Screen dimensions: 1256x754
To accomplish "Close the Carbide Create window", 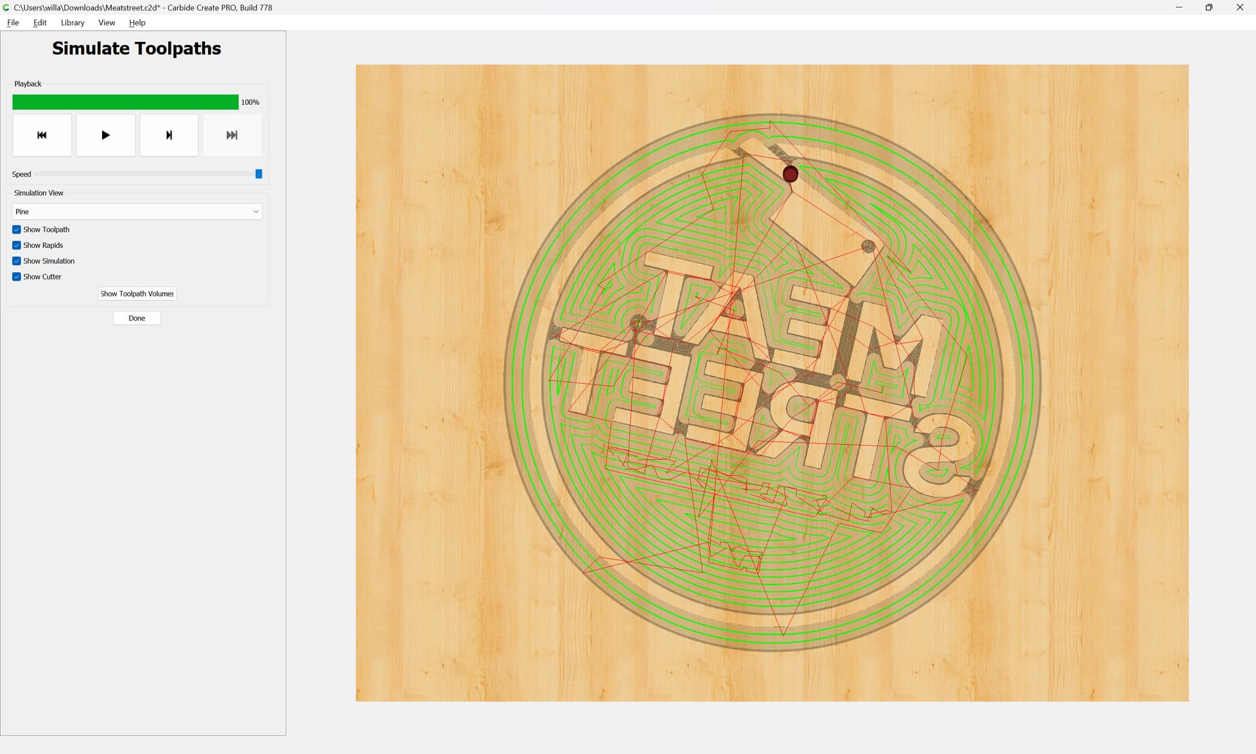I will point(1240,7).
